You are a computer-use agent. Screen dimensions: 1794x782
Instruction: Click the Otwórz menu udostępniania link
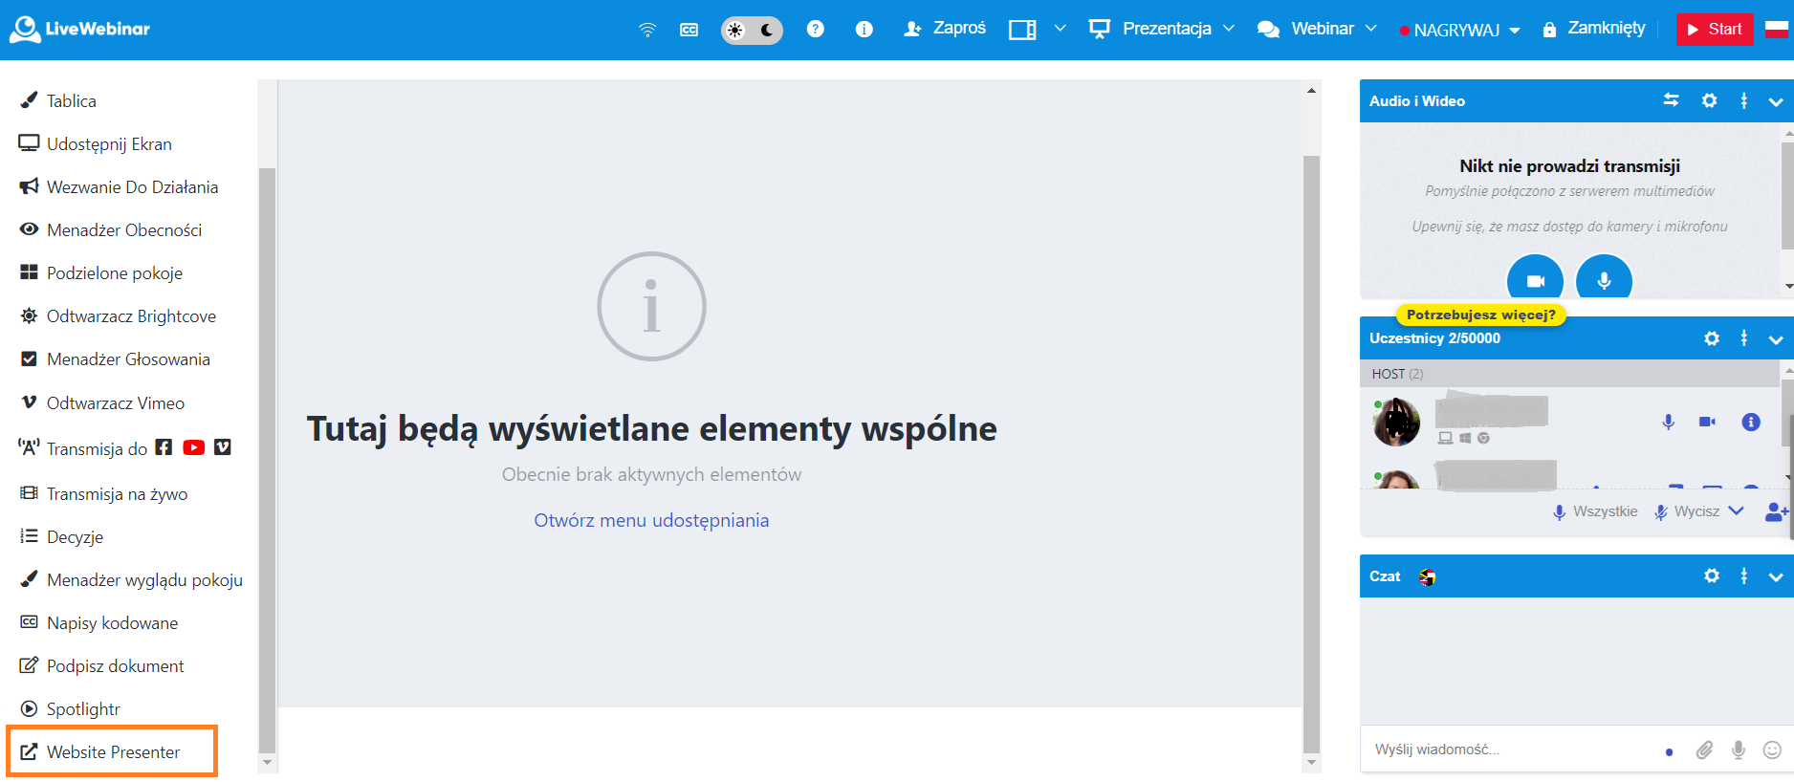point(651,520)
